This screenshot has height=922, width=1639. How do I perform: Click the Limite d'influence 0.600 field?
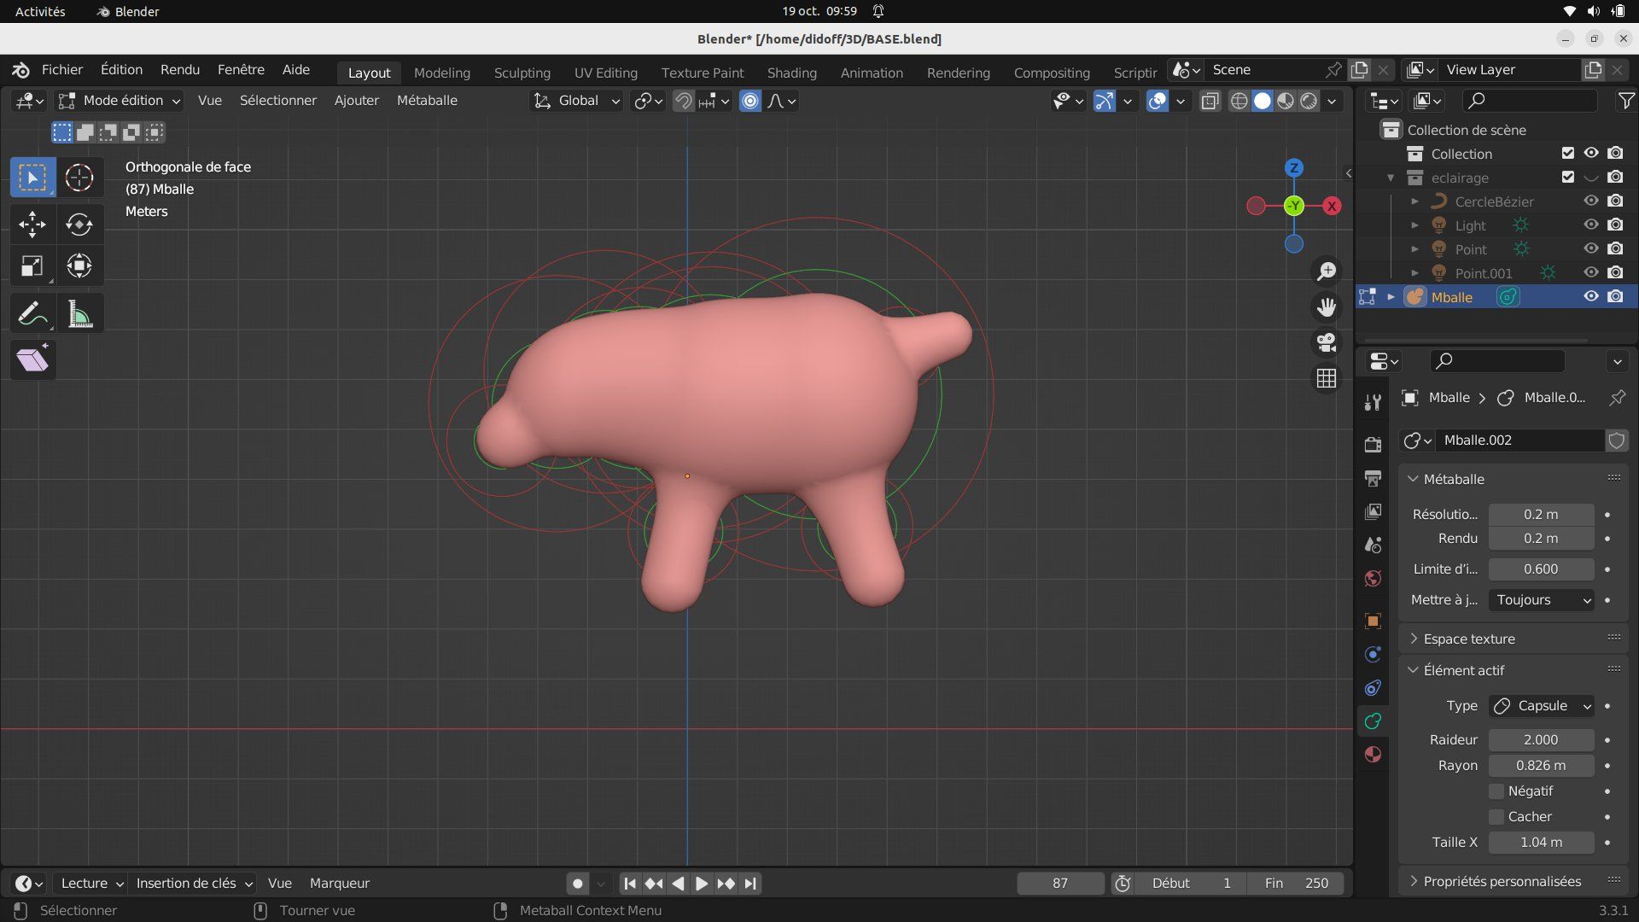click(1542, 569)
